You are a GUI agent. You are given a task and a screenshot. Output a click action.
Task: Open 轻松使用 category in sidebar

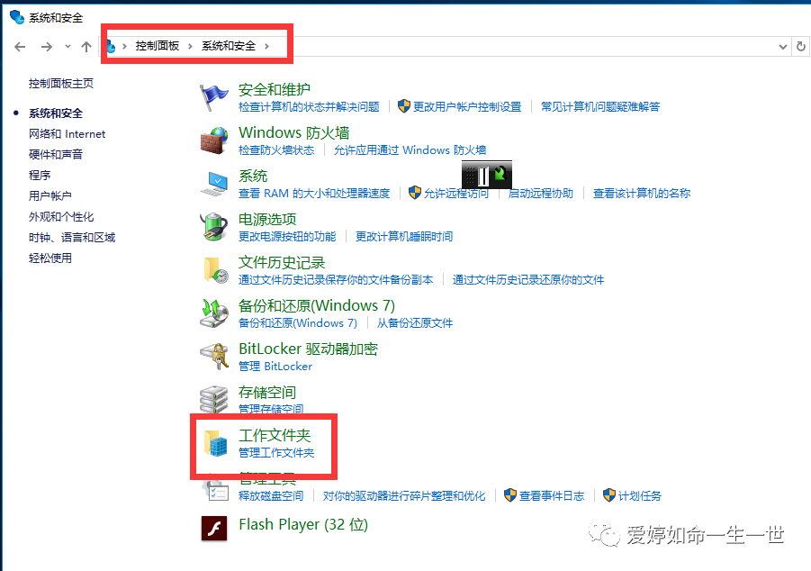coord(50,258)
